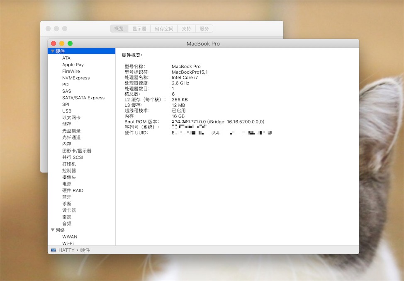Click the MacBookPro15,1 identifier value

coord(190,72)
